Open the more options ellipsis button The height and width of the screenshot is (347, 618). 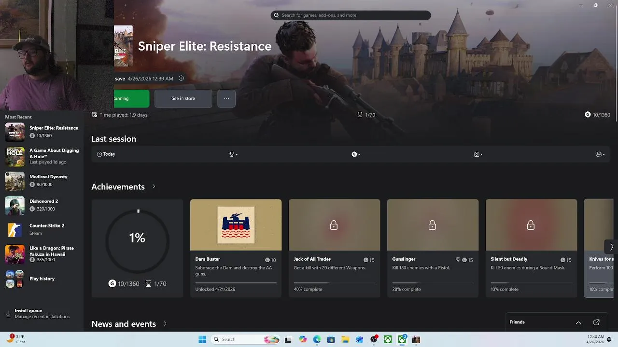[226, 98]
